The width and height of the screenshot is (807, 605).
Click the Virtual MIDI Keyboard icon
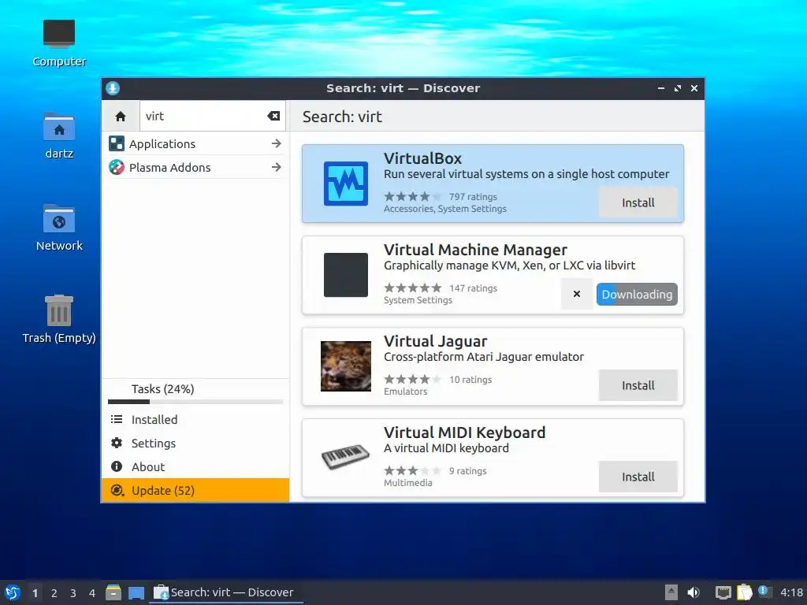[346, 457]
